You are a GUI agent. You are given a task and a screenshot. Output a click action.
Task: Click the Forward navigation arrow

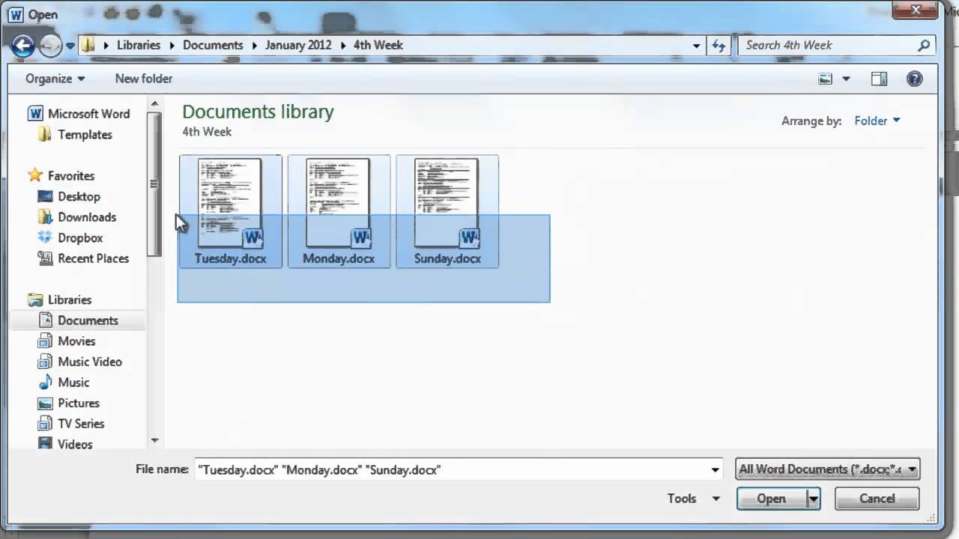[x=50, y=46]
